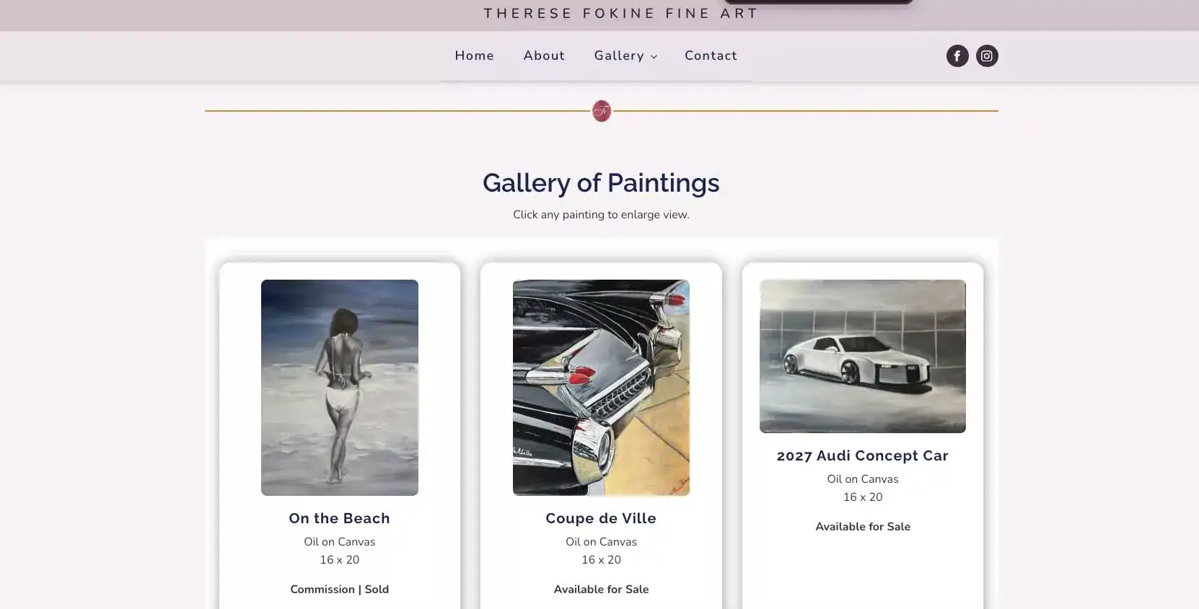Click the Commission | Sold status text
This screenshot has width=1199, height=609.
click(339, 589)
